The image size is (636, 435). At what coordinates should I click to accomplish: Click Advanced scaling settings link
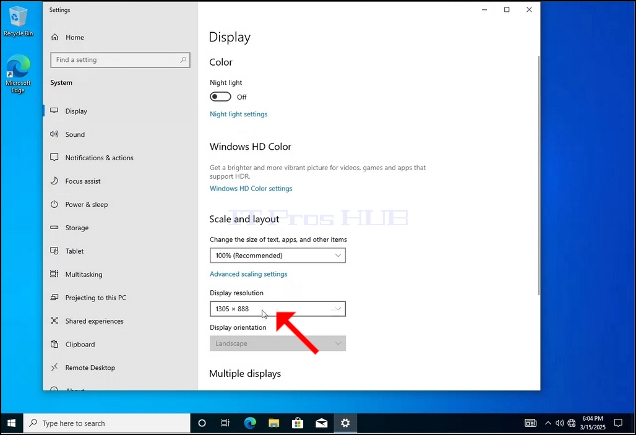(x=248, y=274)
